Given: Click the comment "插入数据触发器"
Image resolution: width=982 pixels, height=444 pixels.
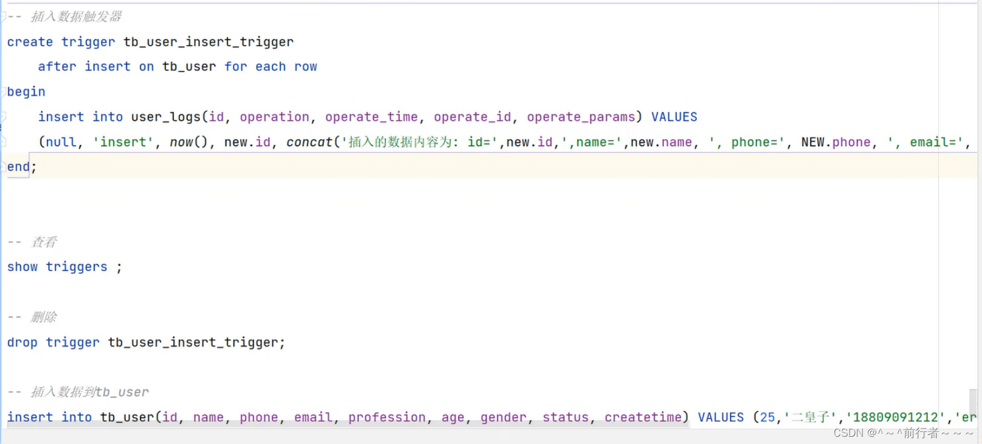Looking at the screenshot, I should [76, 17].
